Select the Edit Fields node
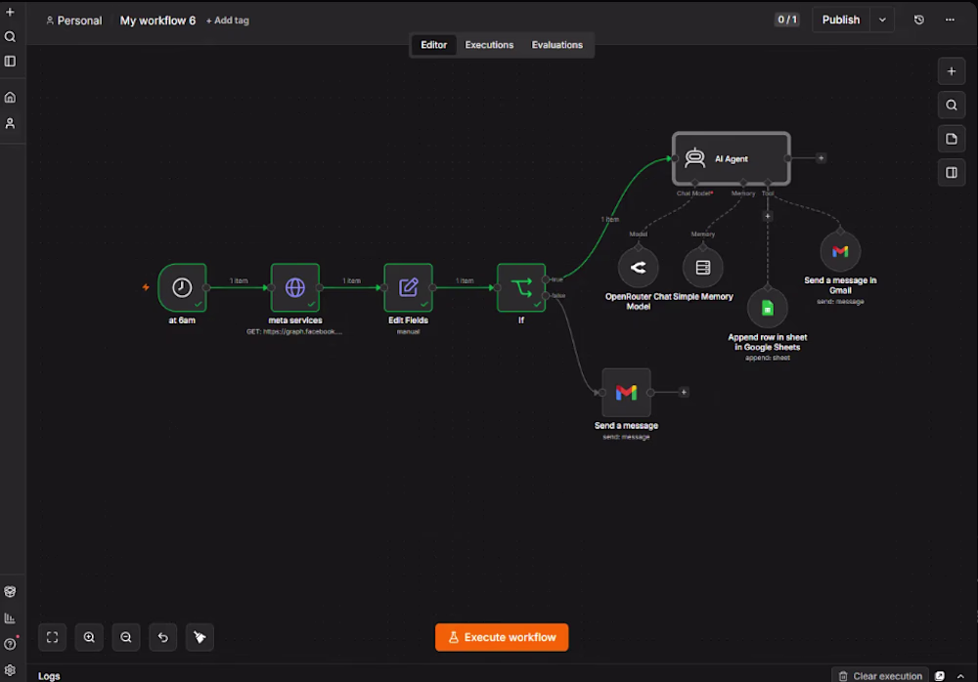The image size is (978, 682). pos(409,287)
